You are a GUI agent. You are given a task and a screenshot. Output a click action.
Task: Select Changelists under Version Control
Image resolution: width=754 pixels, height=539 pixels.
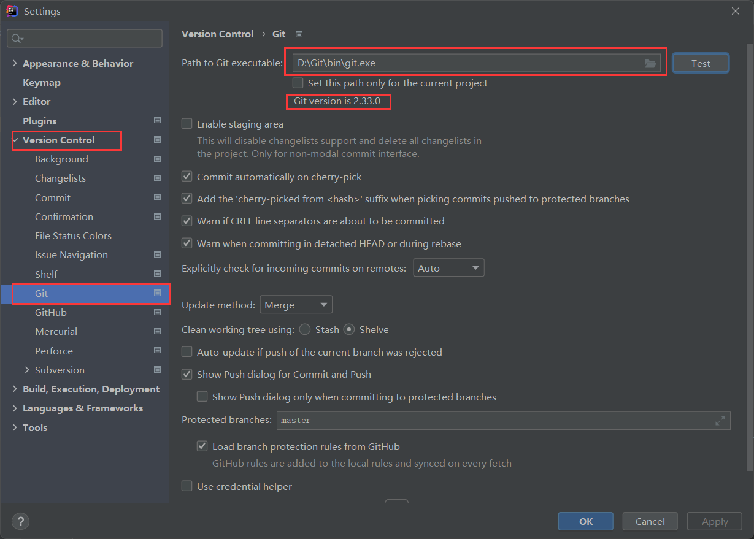(60, 178)
